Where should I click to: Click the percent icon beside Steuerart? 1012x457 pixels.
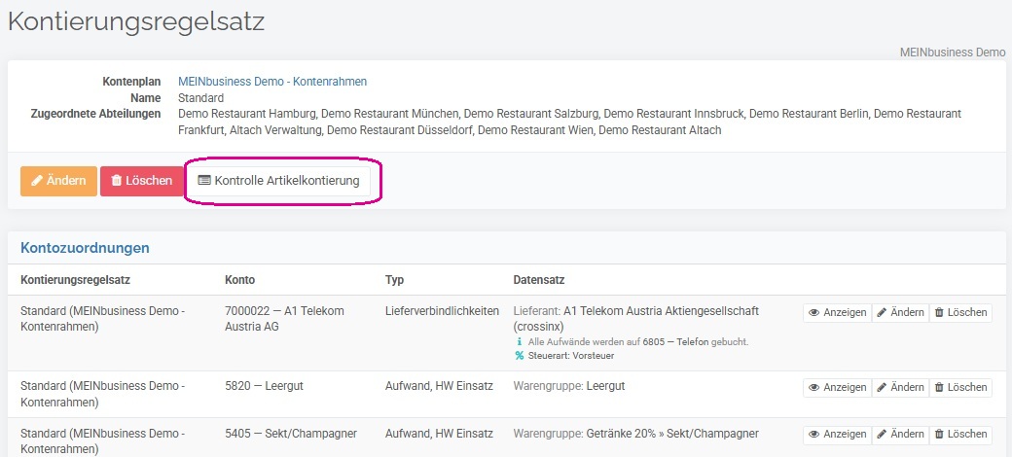[520, 356]
